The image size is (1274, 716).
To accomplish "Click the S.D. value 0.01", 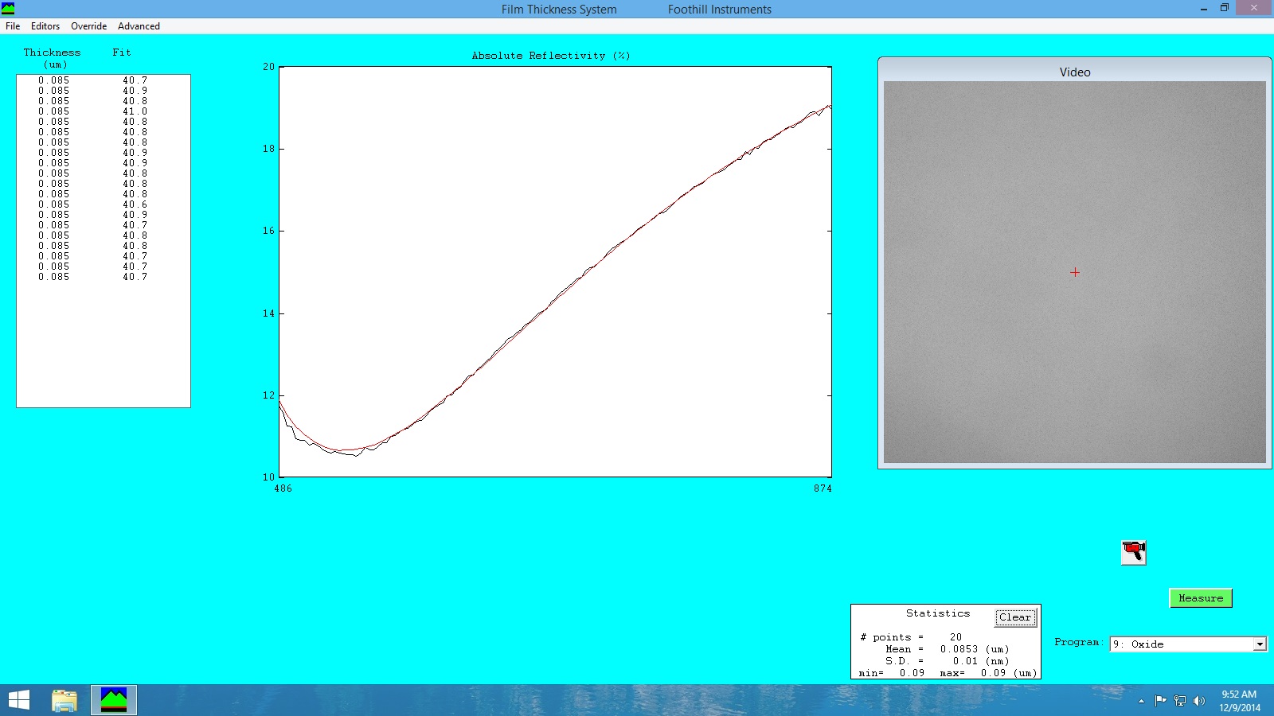I will click(965, 661).
